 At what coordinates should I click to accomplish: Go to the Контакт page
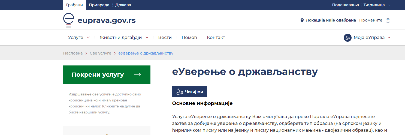click(216, 38)
